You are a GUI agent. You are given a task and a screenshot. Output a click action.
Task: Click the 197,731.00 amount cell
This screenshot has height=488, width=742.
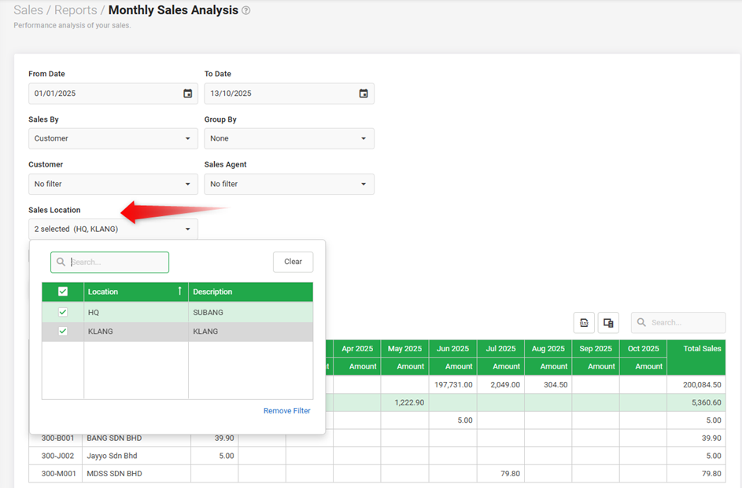pyautogui.click(x=453, y=384)
